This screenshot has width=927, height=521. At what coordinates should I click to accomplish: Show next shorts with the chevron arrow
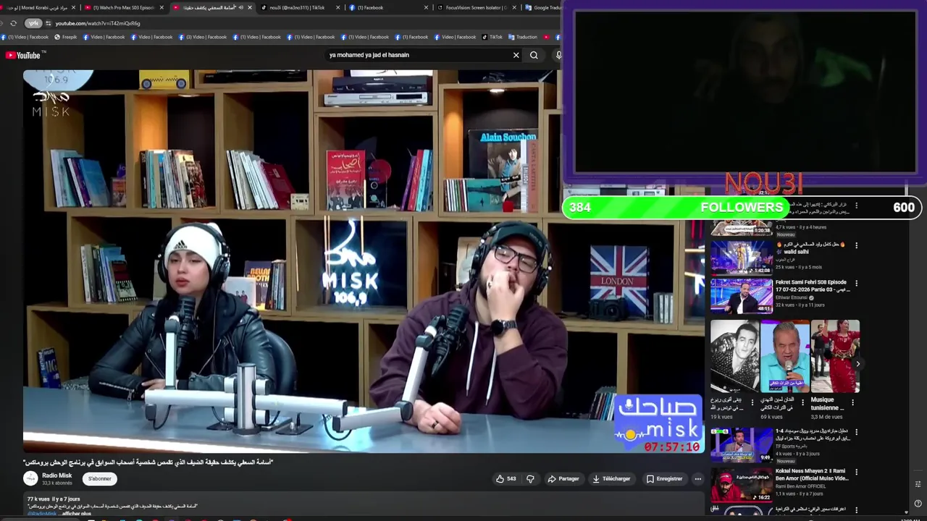(x=857, y=364)
